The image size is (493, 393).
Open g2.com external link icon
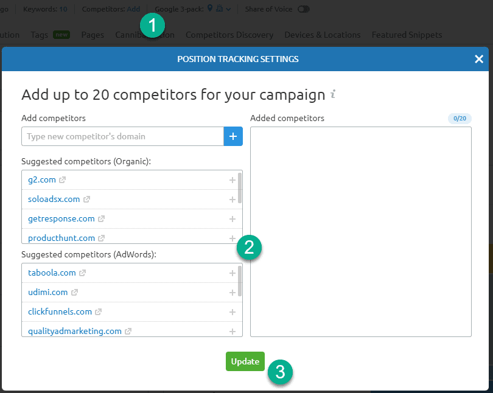click(62, 179)
